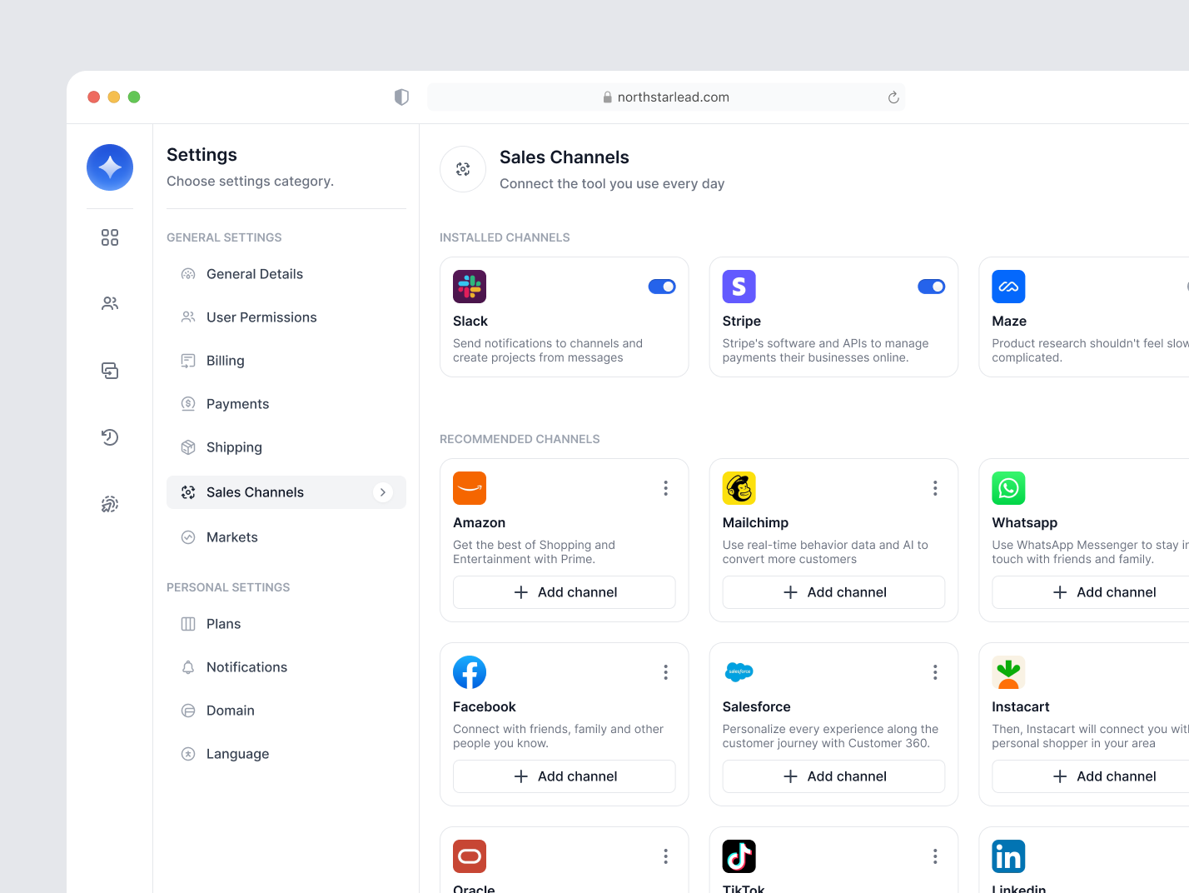Toggle the Slack channel switch off

662,287
